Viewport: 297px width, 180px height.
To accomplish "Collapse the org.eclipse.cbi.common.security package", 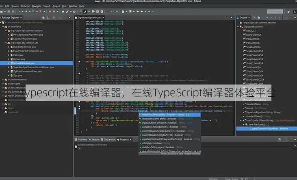I will point(6,30).
